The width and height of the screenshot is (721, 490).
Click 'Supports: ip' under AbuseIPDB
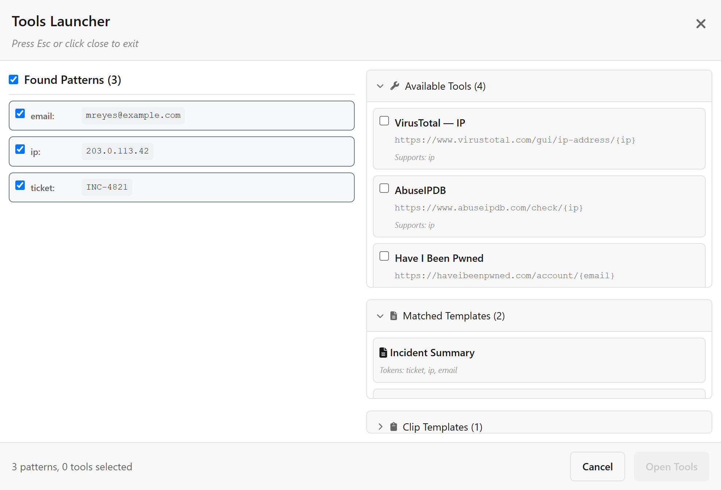pyautogui.click(x=414, y=225)
